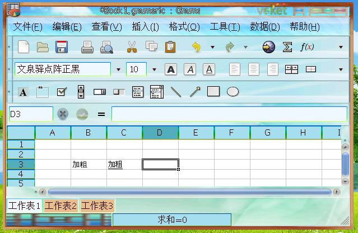Center cell text horizontally
The height and width of the screenshot is (233, 358).
[x=253, y=69]
